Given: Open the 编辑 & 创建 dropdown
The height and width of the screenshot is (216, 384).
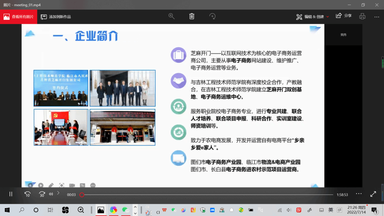Looking at the screenshot, I should coord(313,17).
